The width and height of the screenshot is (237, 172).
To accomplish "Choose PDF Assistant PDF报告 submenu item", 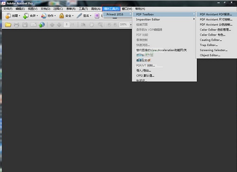I will pos(217,14).
